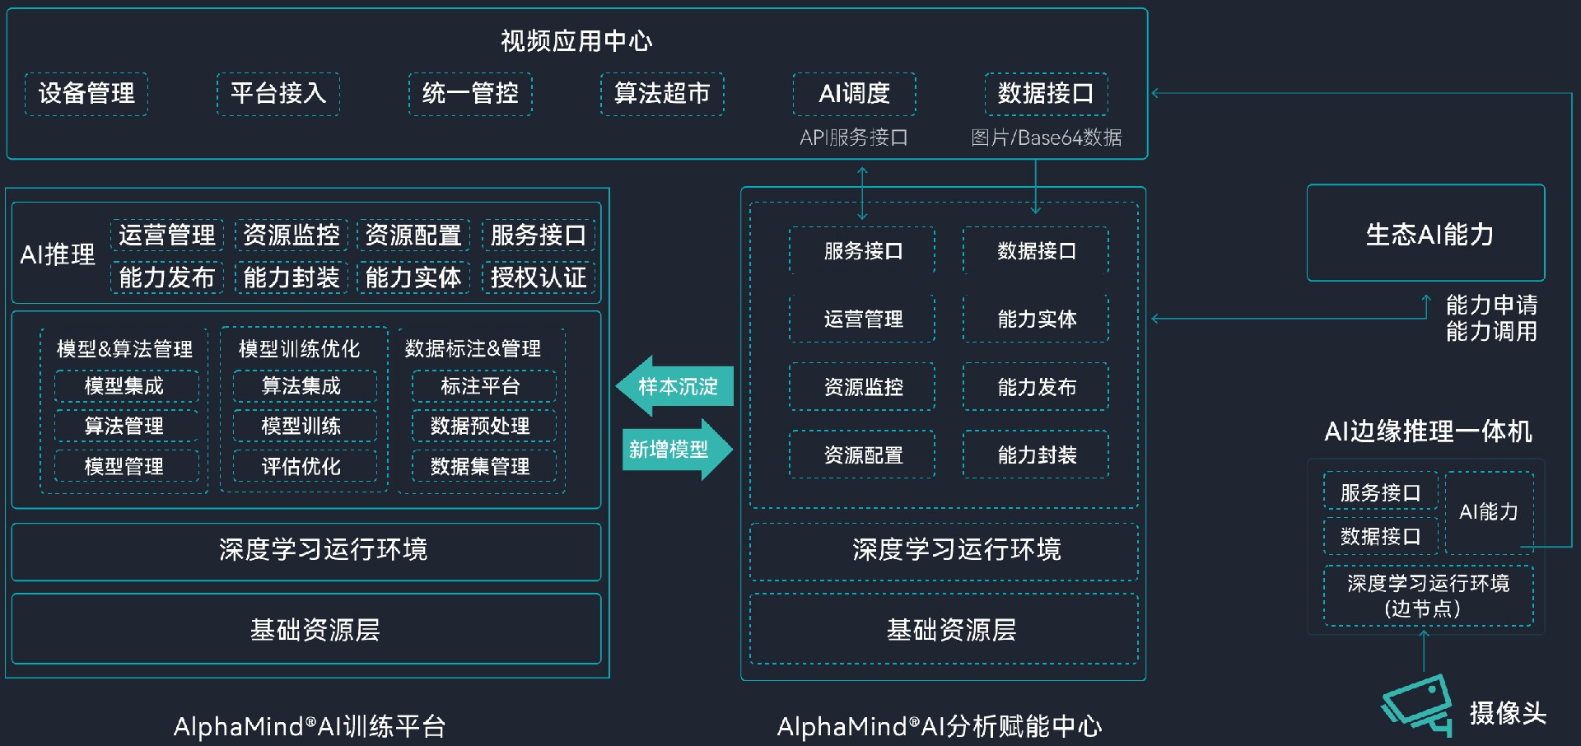Click the 能力调用 label
Screen dimensions: 1581x746
1491,331
